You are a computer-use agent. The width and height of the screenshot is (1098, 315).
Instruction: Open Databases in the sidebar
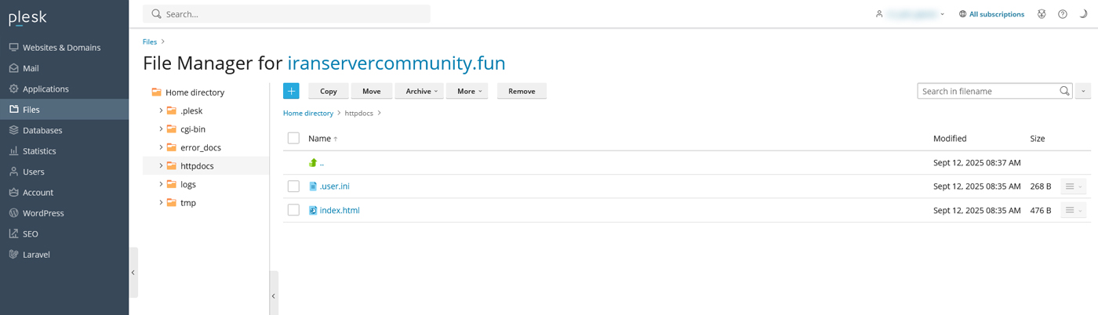42,130
